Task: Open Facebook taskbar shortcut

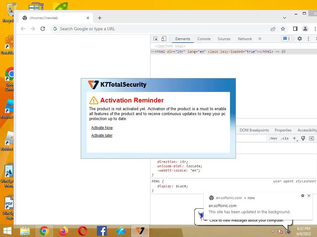Action: click(x=102, y=231)
